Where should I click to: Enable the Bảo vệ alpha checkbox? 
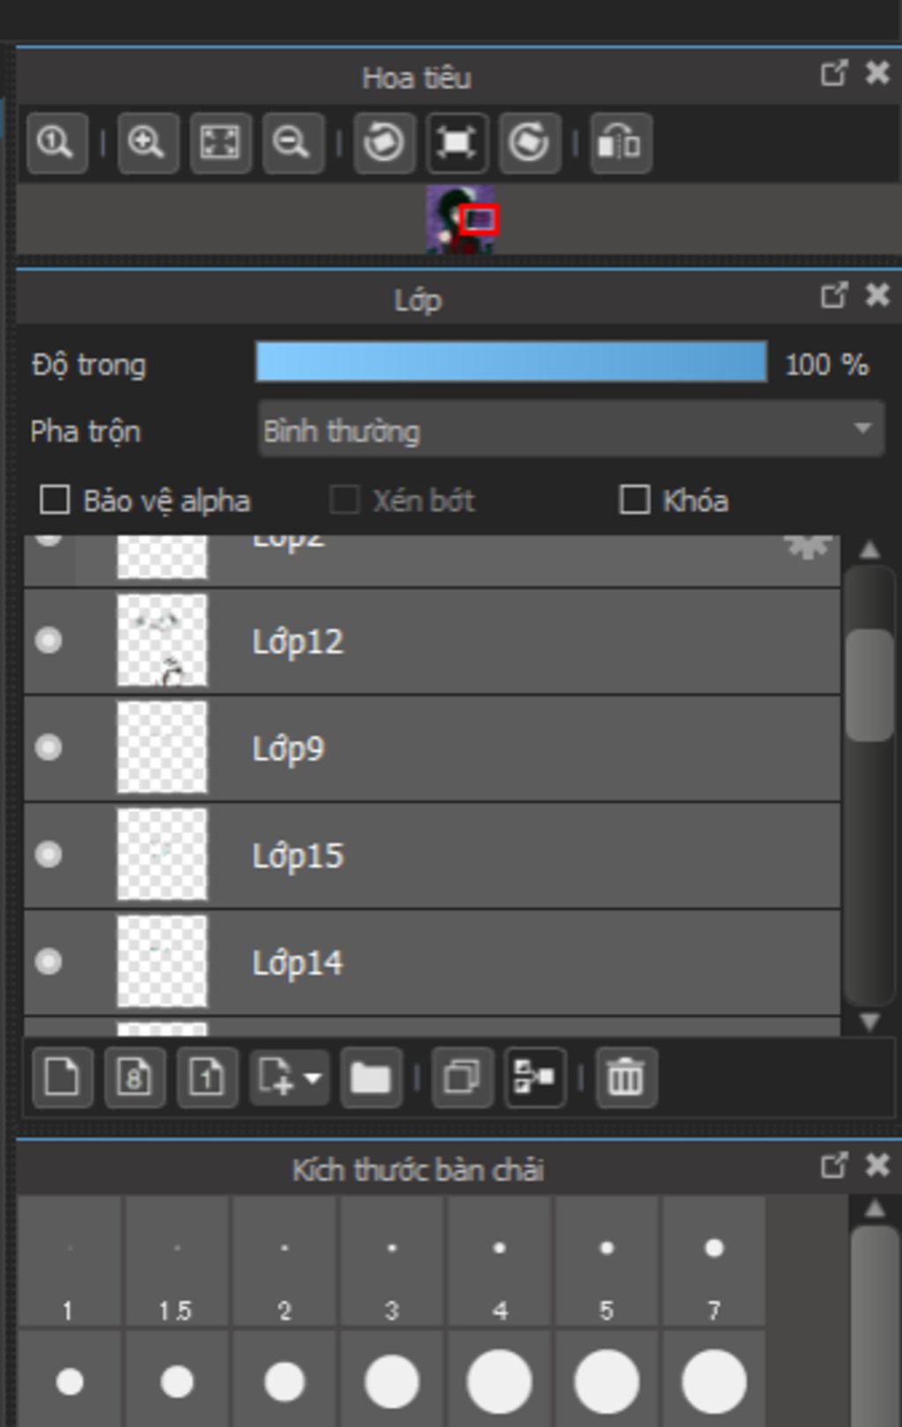pyautogui.click(x=55, y=500)
